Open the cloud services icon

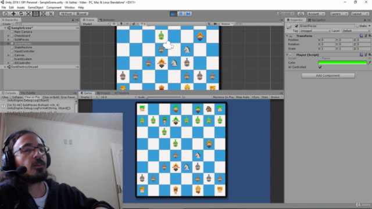click(301, 14)
